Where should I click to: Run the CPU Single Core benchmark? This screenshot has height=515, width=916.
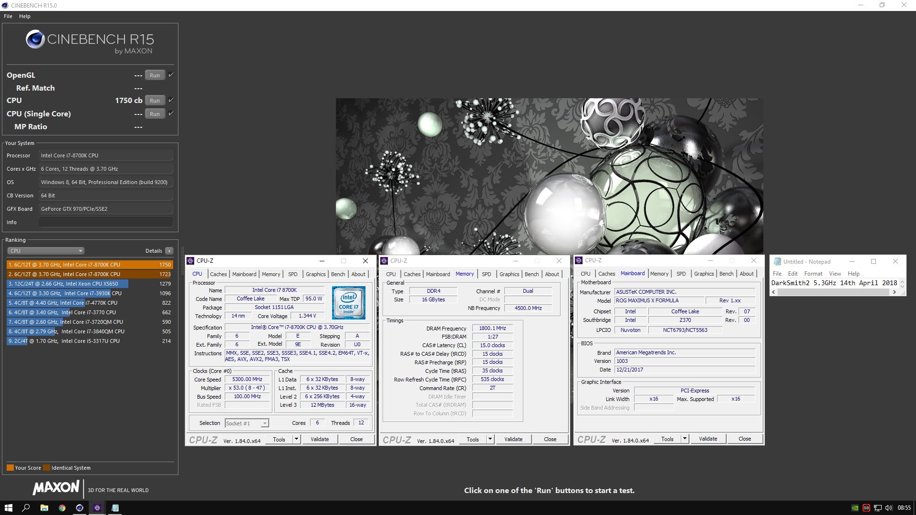pyautogui.click(x=155, y=114)
